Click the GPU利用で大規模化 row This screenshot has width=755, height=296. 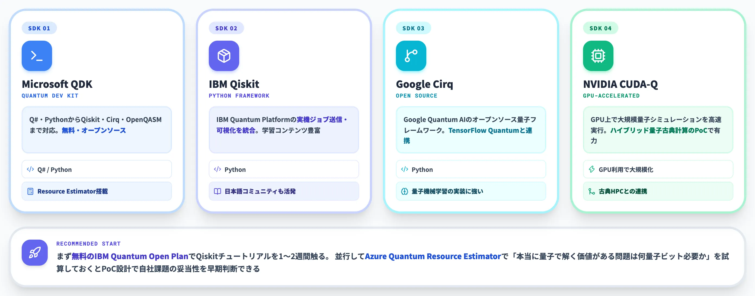click(658, 169)
